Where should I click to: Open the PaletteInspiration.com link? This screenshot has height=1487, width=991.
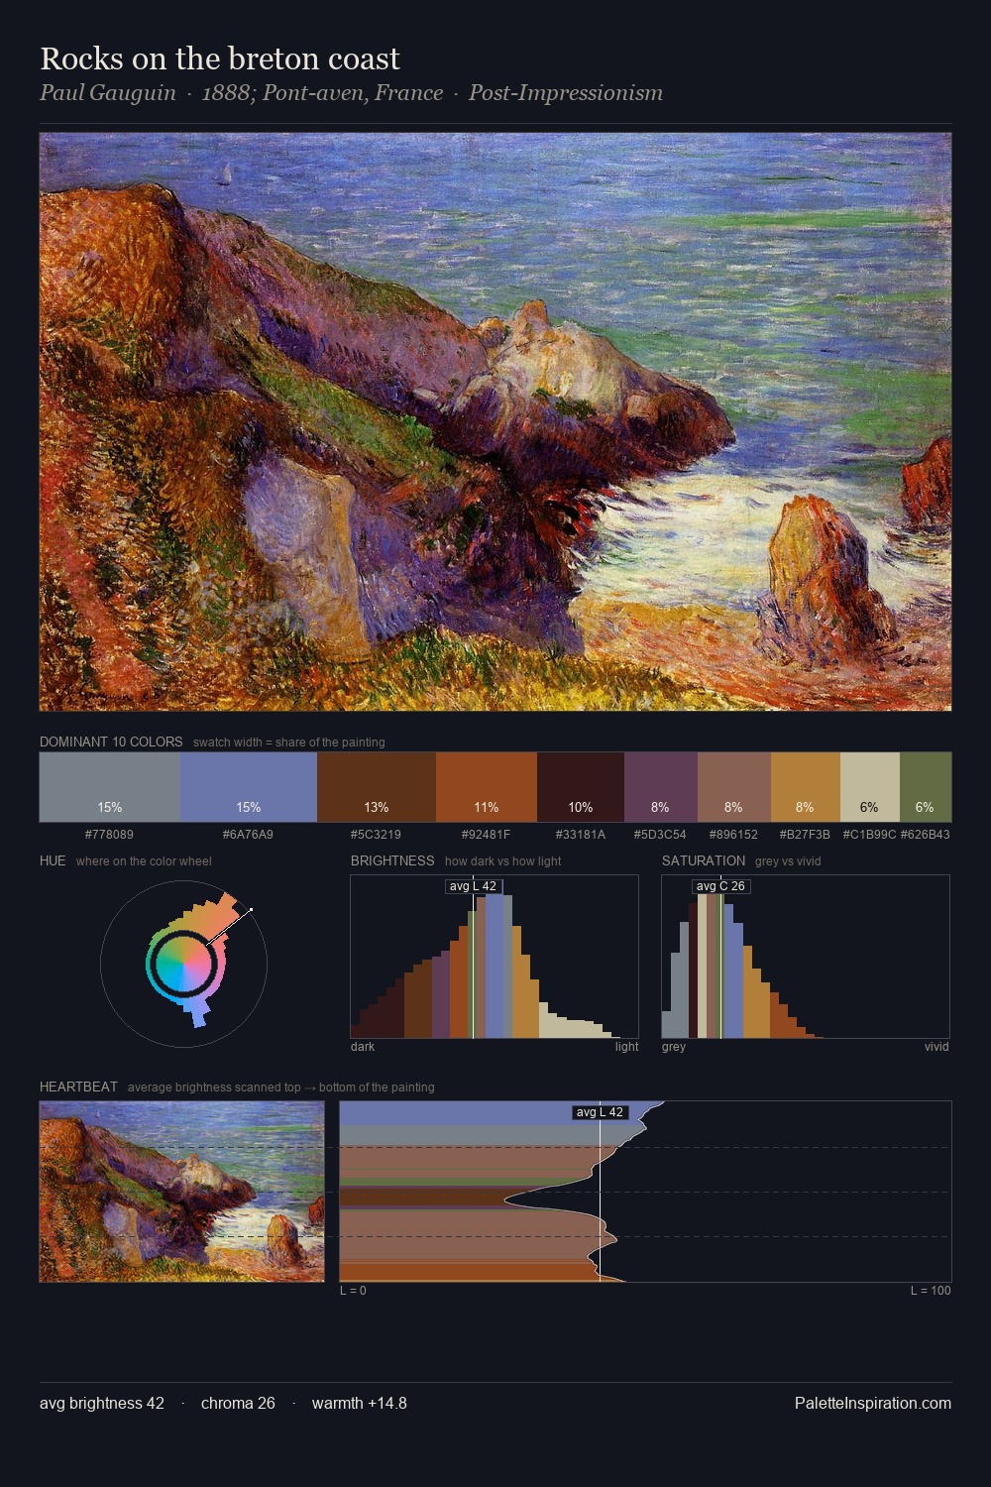tap(873, 1403)
